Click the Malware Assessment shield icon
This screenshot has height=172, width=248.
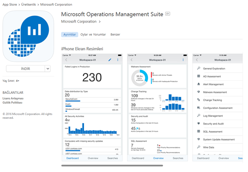[x=199, y=92]
